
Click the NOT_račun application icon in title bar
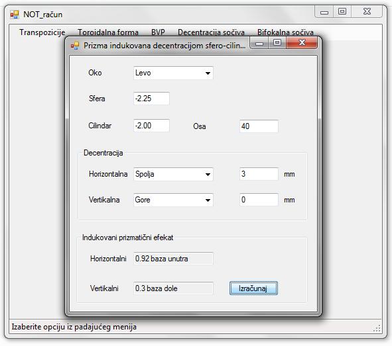coord(15,15)
